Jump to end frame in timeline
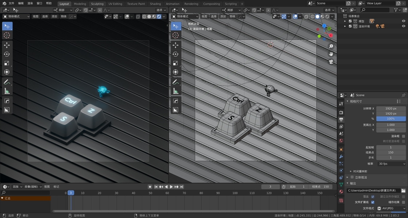 [181, 186]
